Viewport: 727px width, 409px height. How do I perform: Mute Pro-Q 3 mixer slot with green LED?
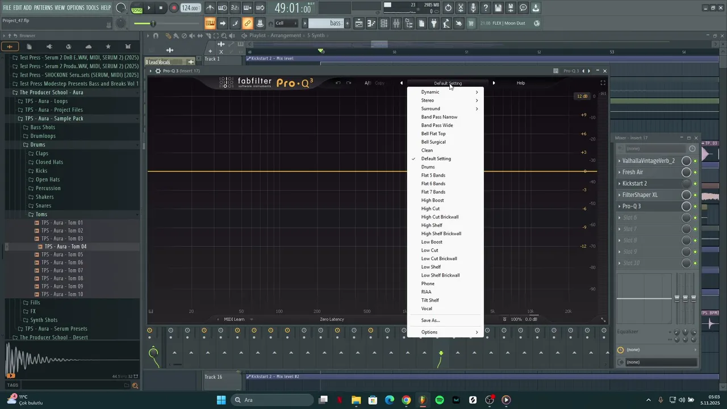pyautogui.click(x=695, y=207)
